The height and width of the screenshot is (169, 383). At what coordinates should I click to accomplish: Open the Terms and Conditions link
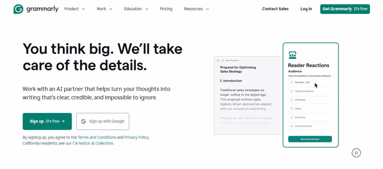click(97, 137)
